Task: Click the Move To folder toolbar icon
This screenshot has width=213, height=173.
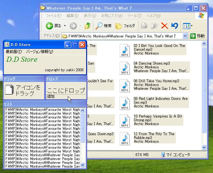Action: coord(144,26)
